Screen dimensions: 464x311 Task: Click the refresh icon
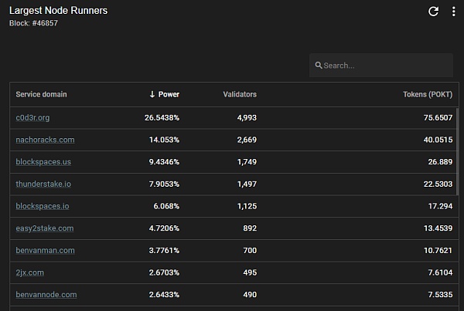pos(433,12)
